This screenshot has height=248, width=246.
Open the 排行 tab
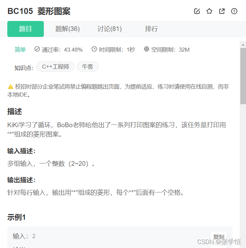pyautogui.click(x=151, y=29)
